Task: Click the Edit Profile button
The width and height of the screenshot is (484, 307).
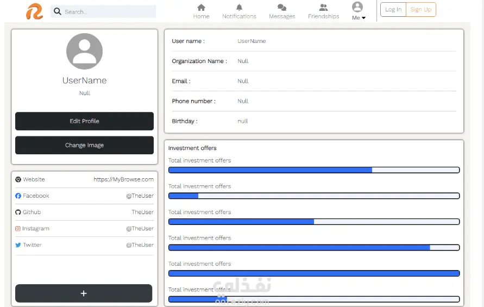Action: (x=84, y=121)
